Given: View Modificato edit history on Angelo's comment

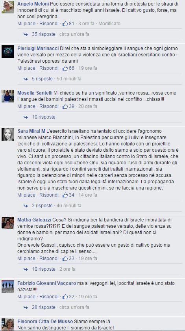Looking at the screenshot, I should [109, 24].
